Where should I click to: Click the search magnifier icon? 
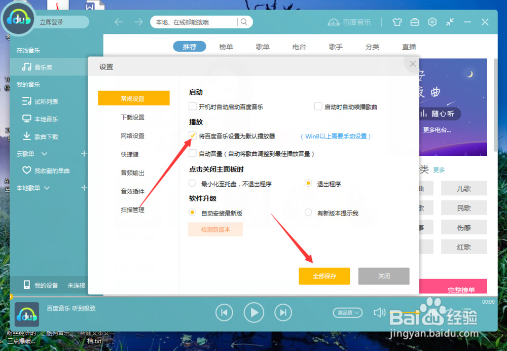pos(244,22)
